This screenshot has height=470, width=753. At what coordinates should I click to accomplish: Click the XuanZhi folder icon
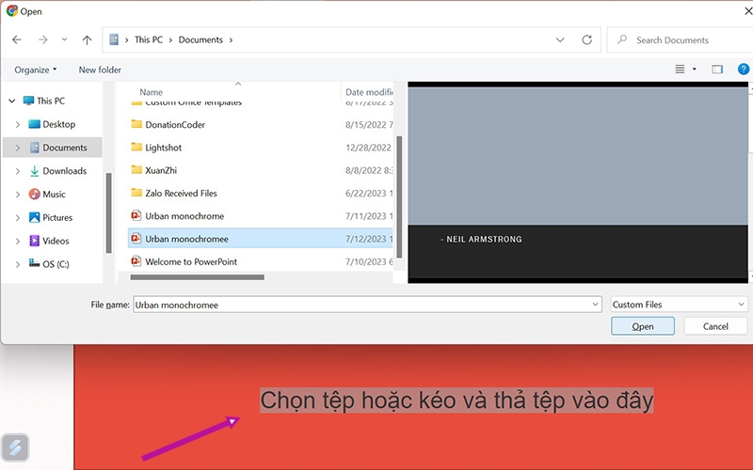[136, 170]
